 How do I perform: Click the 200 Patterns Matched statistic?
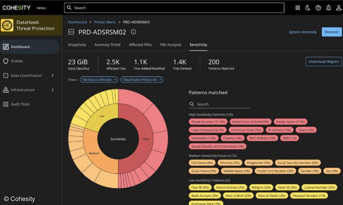click(221, 64)
